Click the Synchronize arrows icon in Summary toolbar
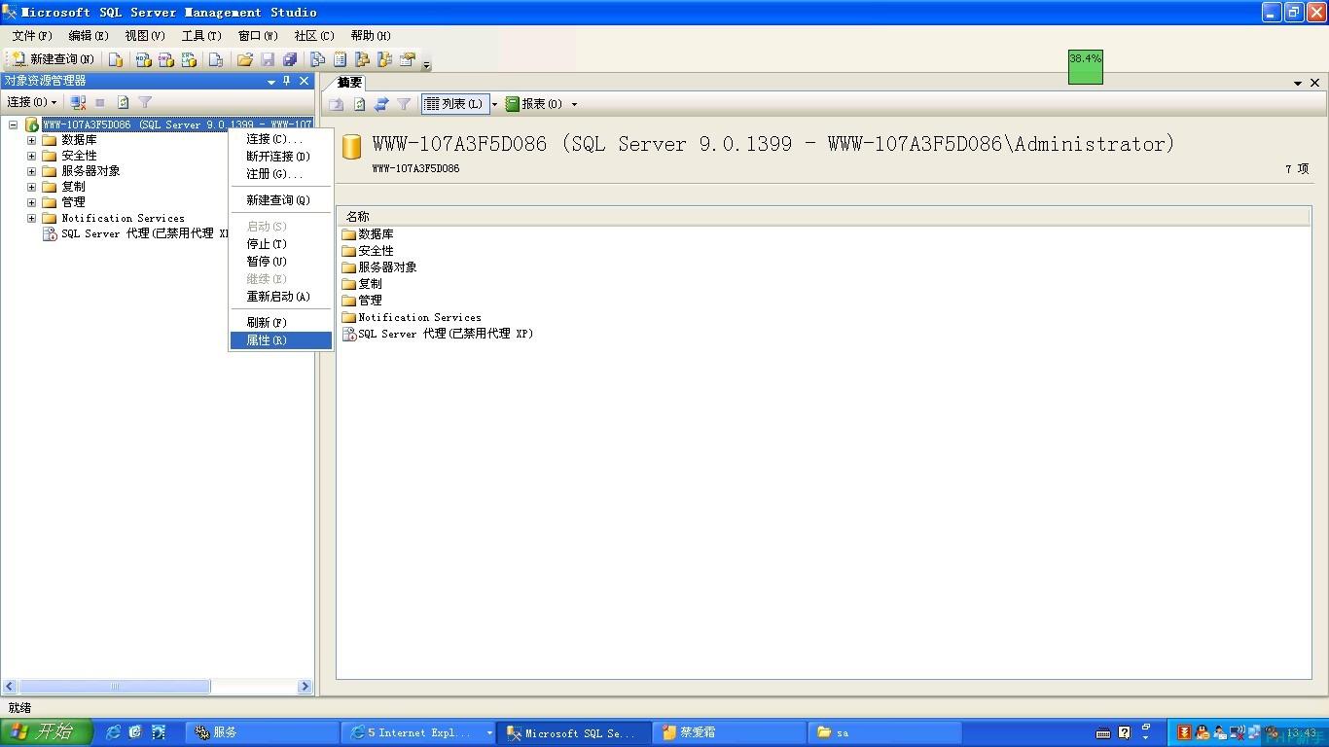Viewport: 1329px width, 747px height. (x=381, y=104)
